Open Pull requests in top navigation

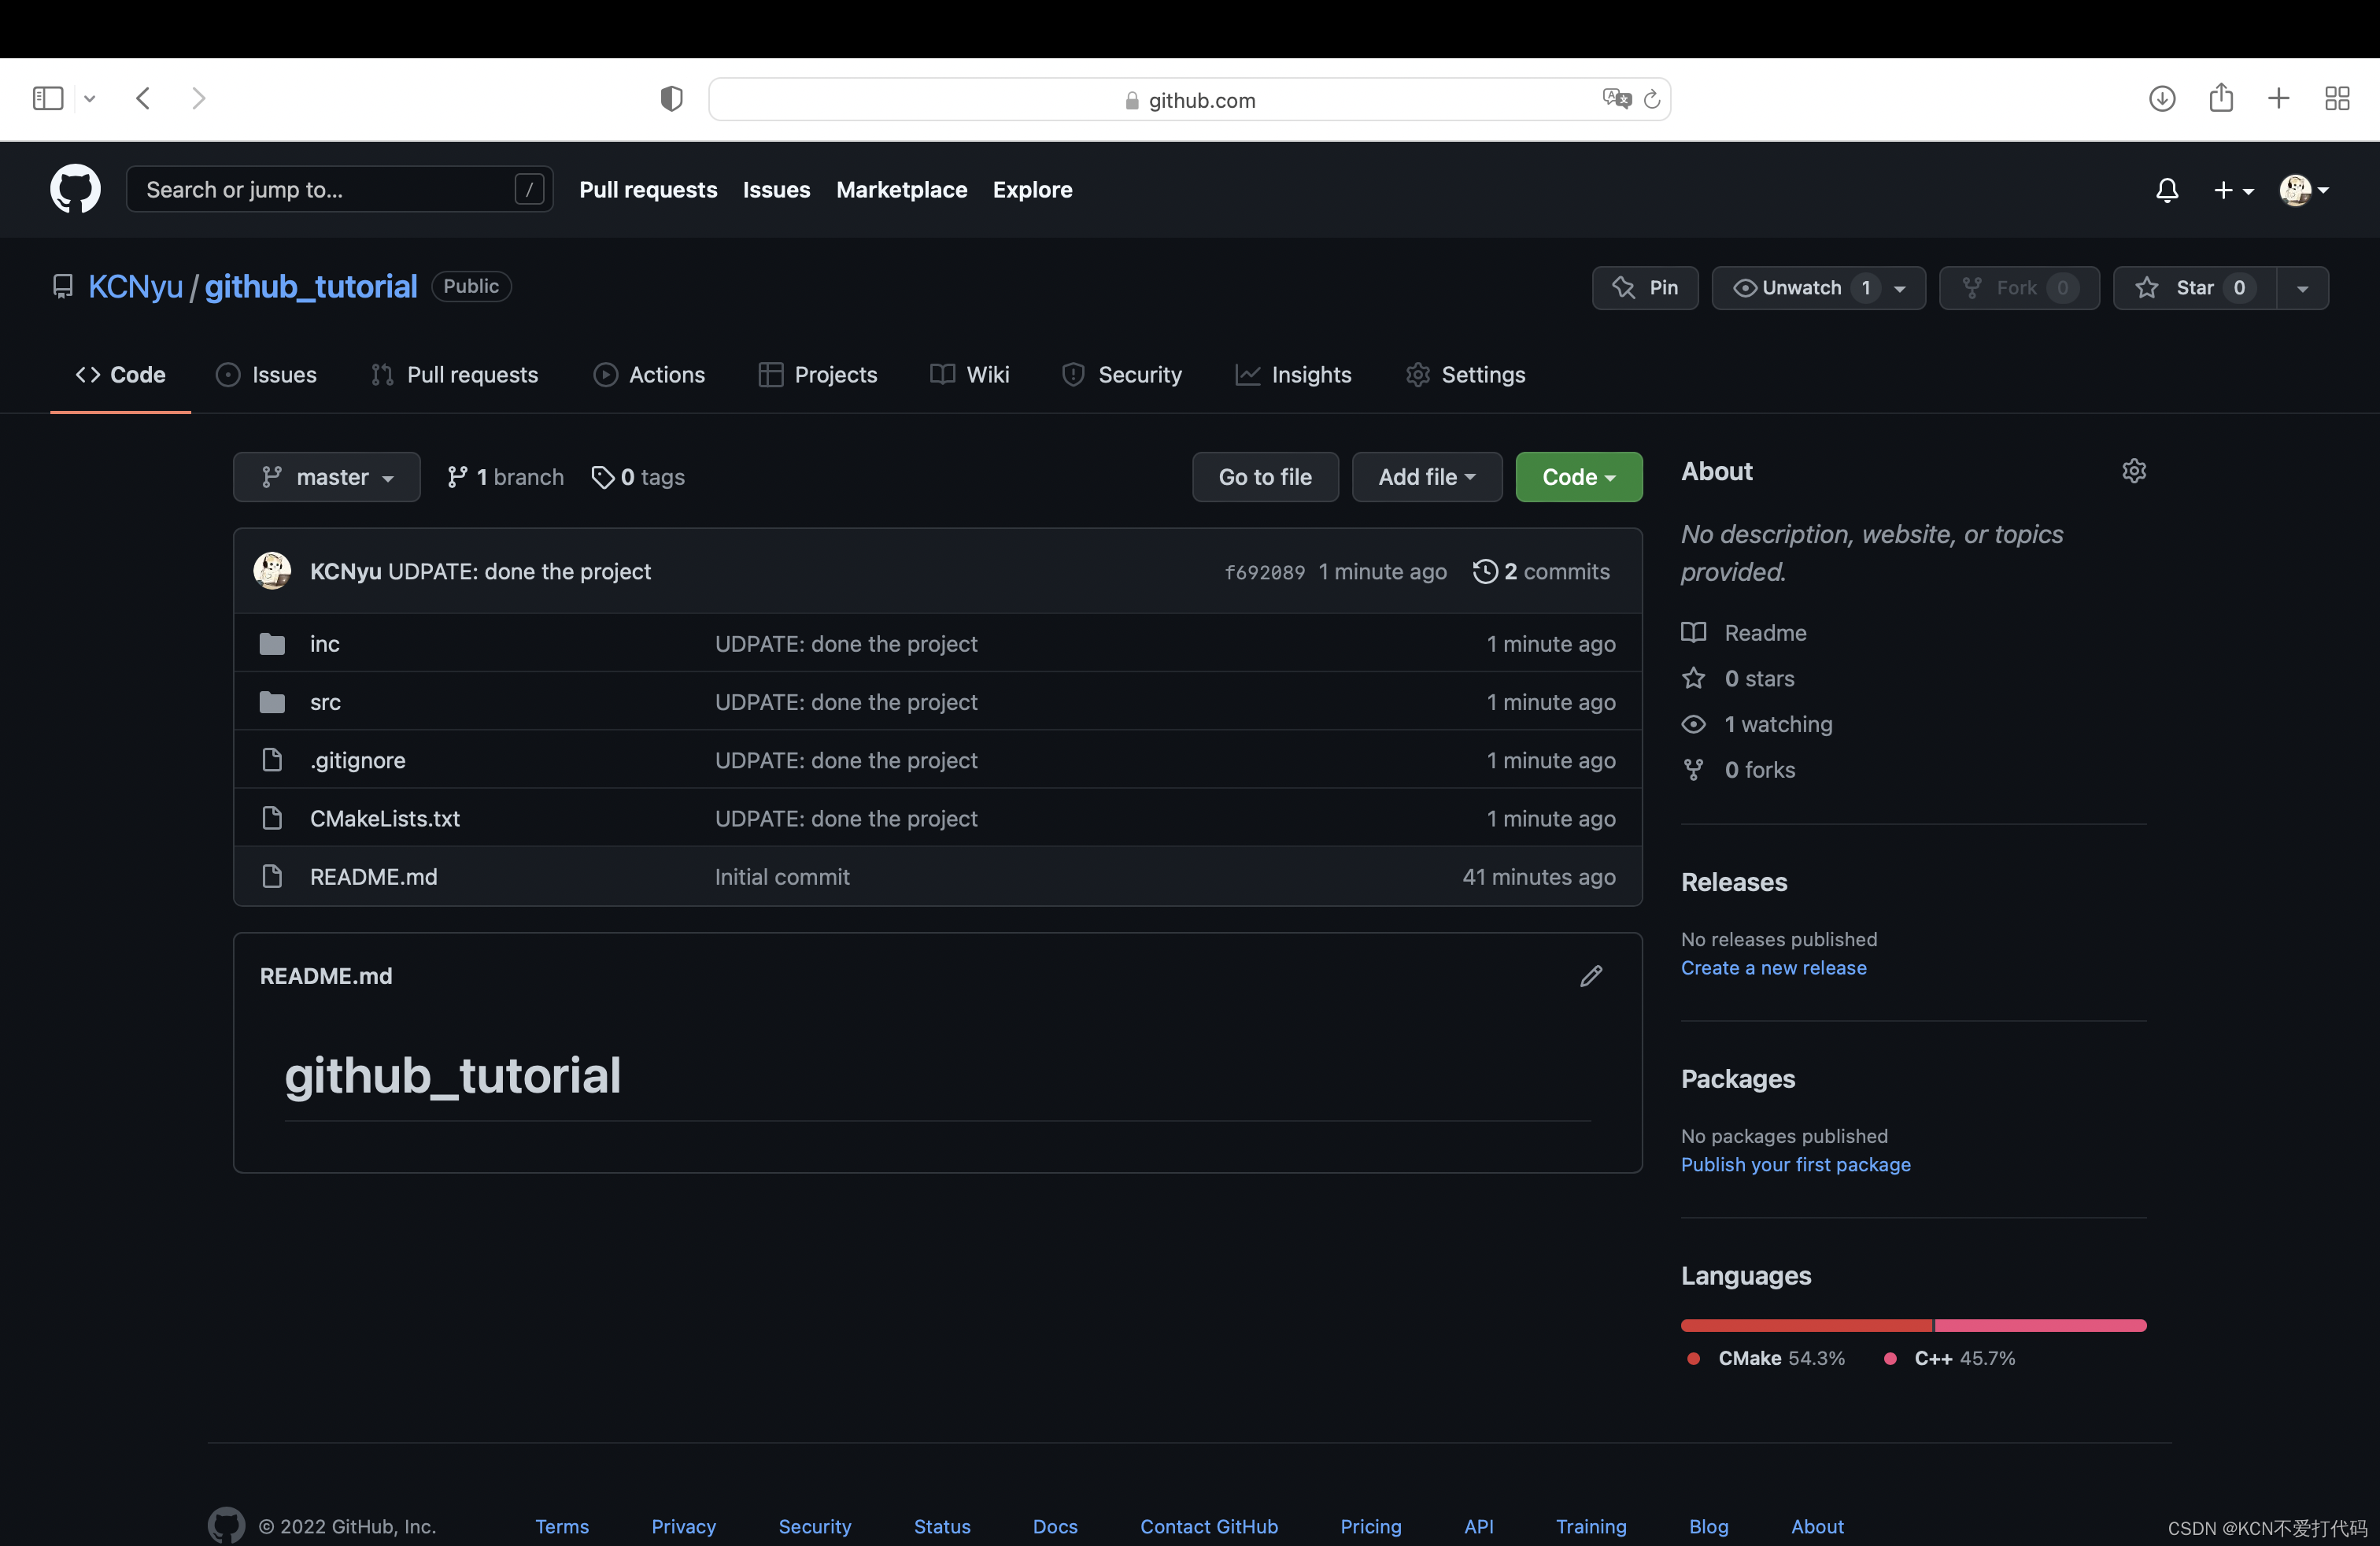coord(648,189)
